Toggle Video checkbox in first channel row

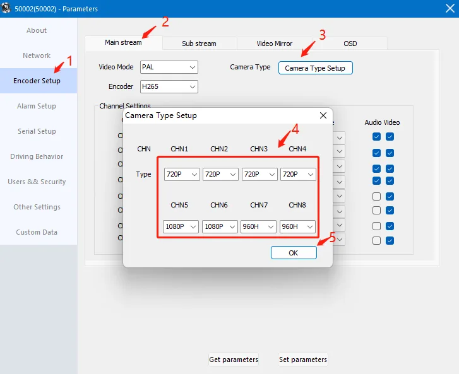[x=390, y=137]
